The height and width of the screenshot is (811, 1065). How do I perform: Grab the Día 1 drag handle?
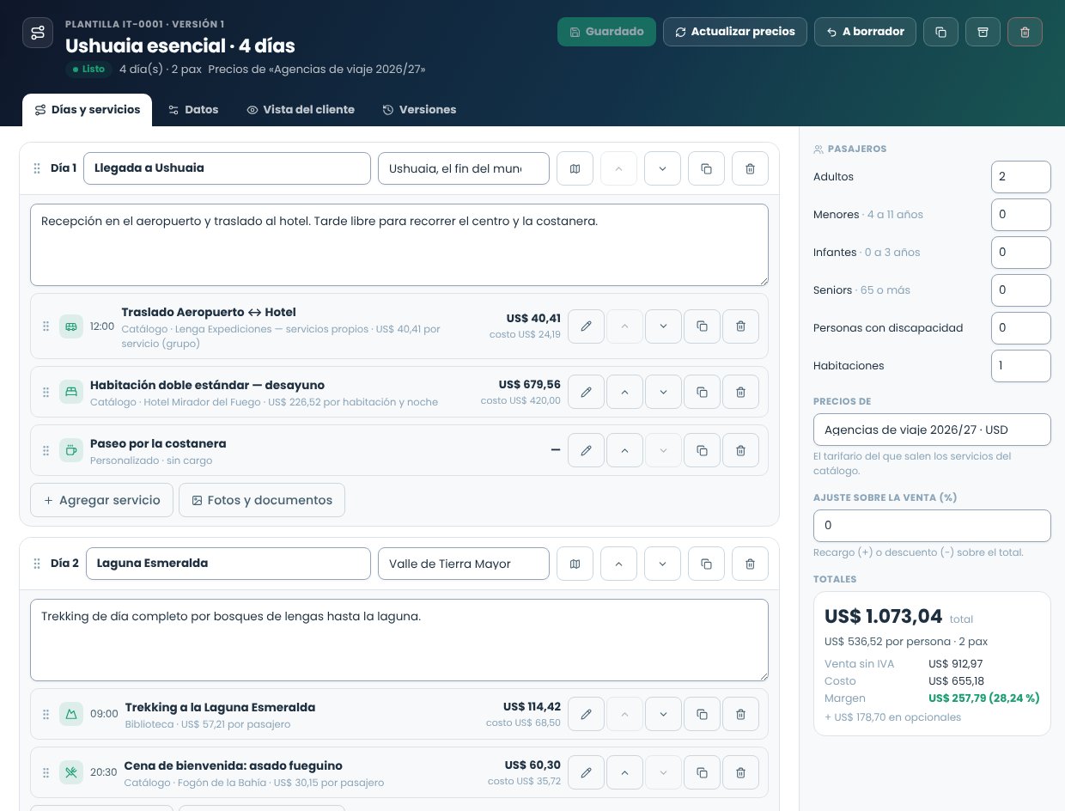[36, 168]
